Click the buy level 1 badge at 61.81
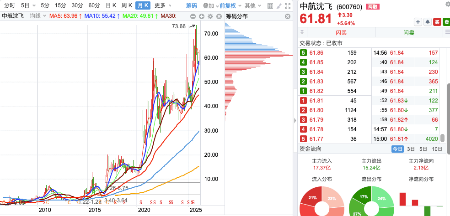The width and height of the screenshot is (450, 216). 303,100
